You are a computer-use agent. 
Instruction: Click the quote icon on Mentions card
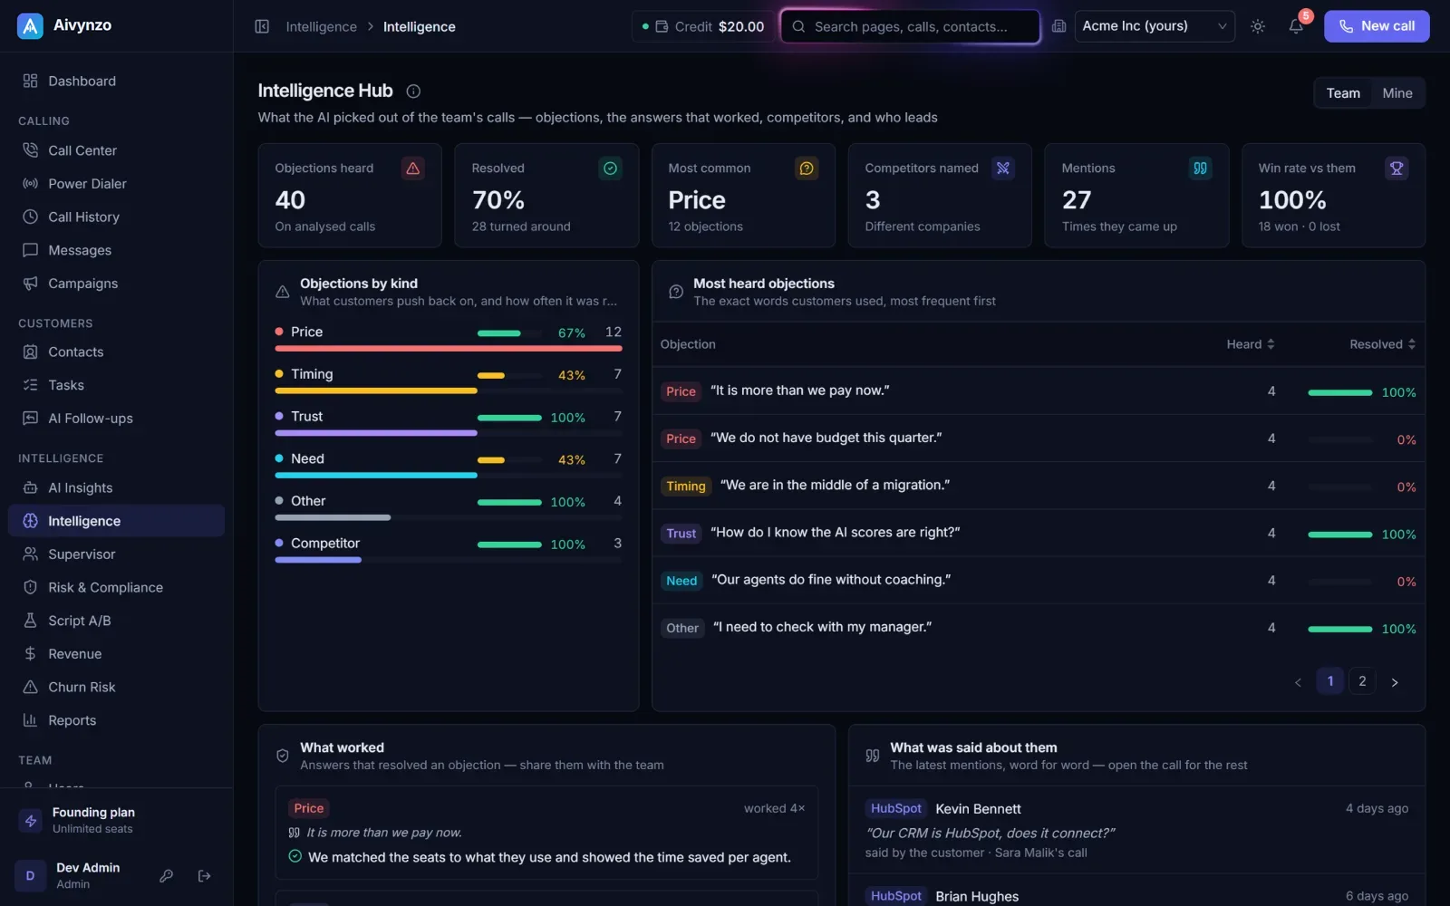[x=1200, y=169]
